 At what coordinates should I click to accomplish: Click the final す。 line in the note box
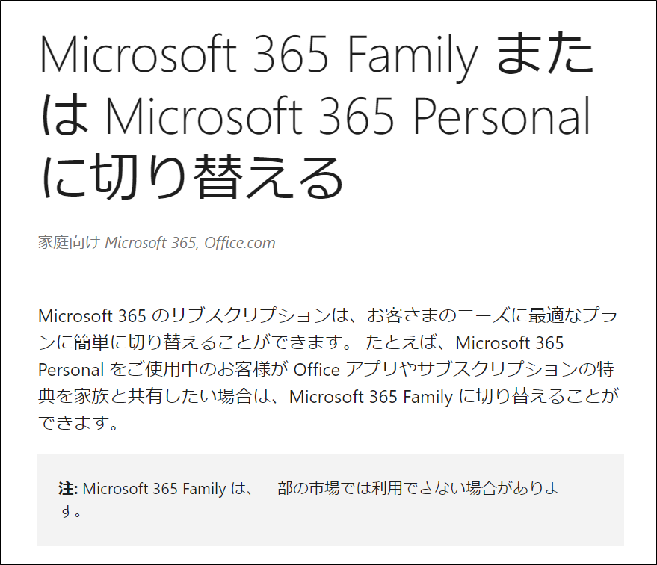pos(70,511)
